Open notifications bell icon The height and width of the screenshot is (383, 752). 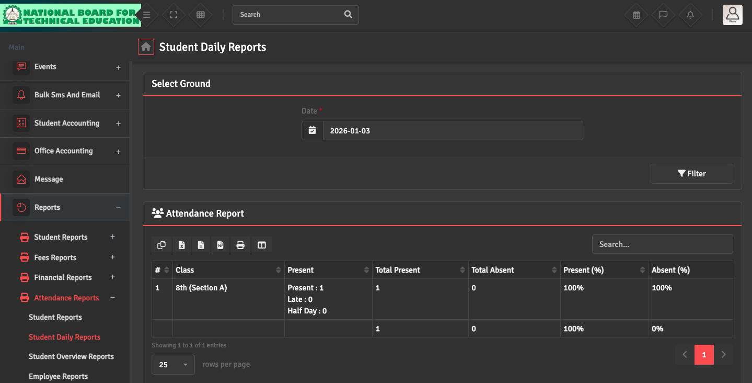coord(690,15)
